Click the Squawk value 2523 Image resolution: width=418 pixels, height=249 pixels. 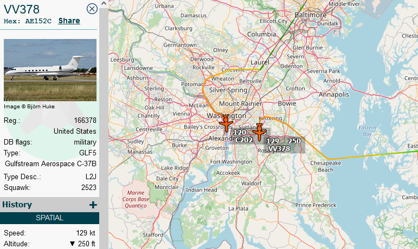point(89,187)
